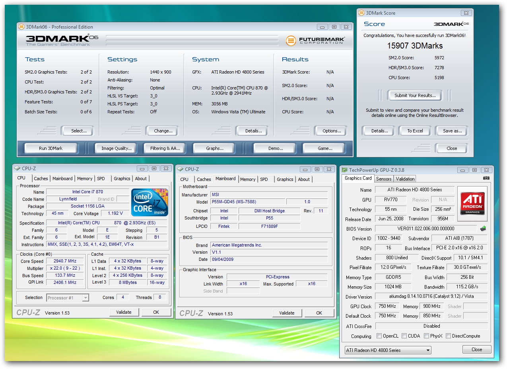The image size is (507, 369).
Task: Switch to the CPU tab in Mainboard CPU-Z window
Action: click(185, 179)
